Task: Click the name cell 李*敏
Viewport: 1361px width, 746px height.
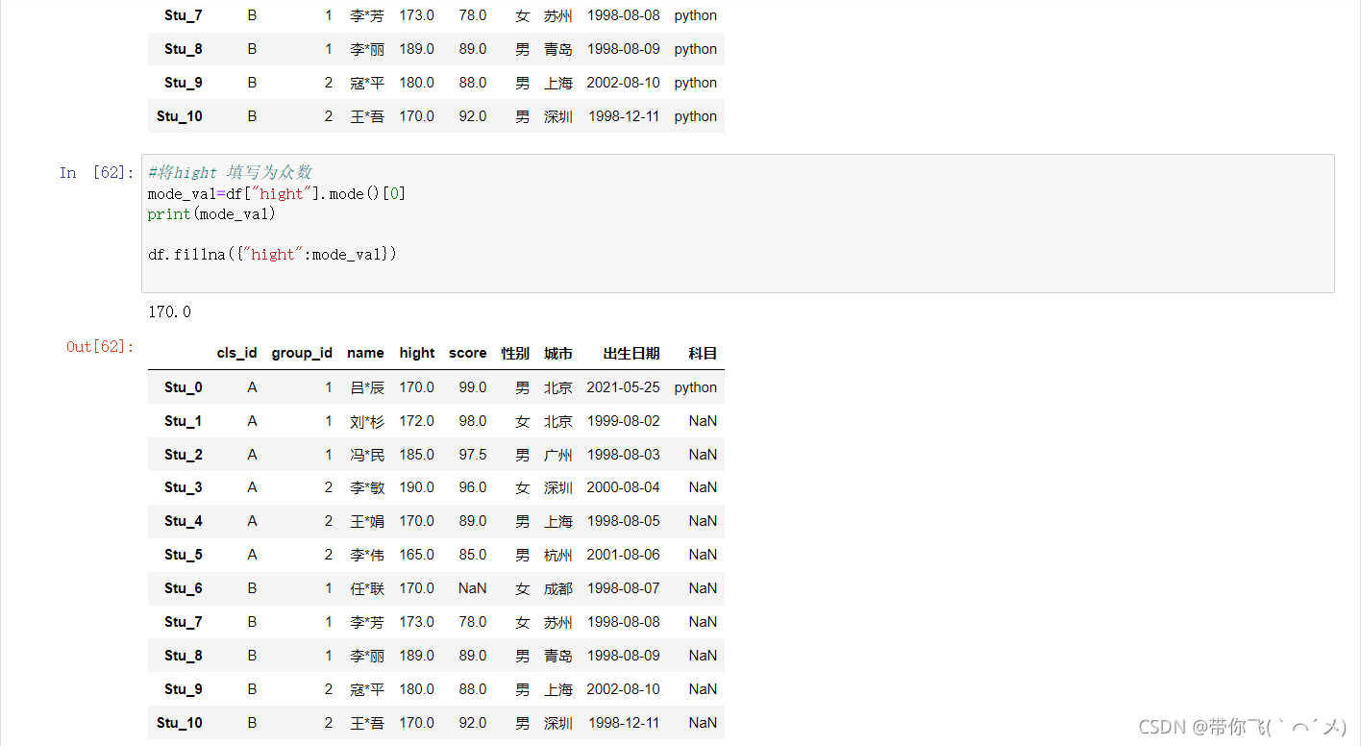Action: tap(367, 487)
